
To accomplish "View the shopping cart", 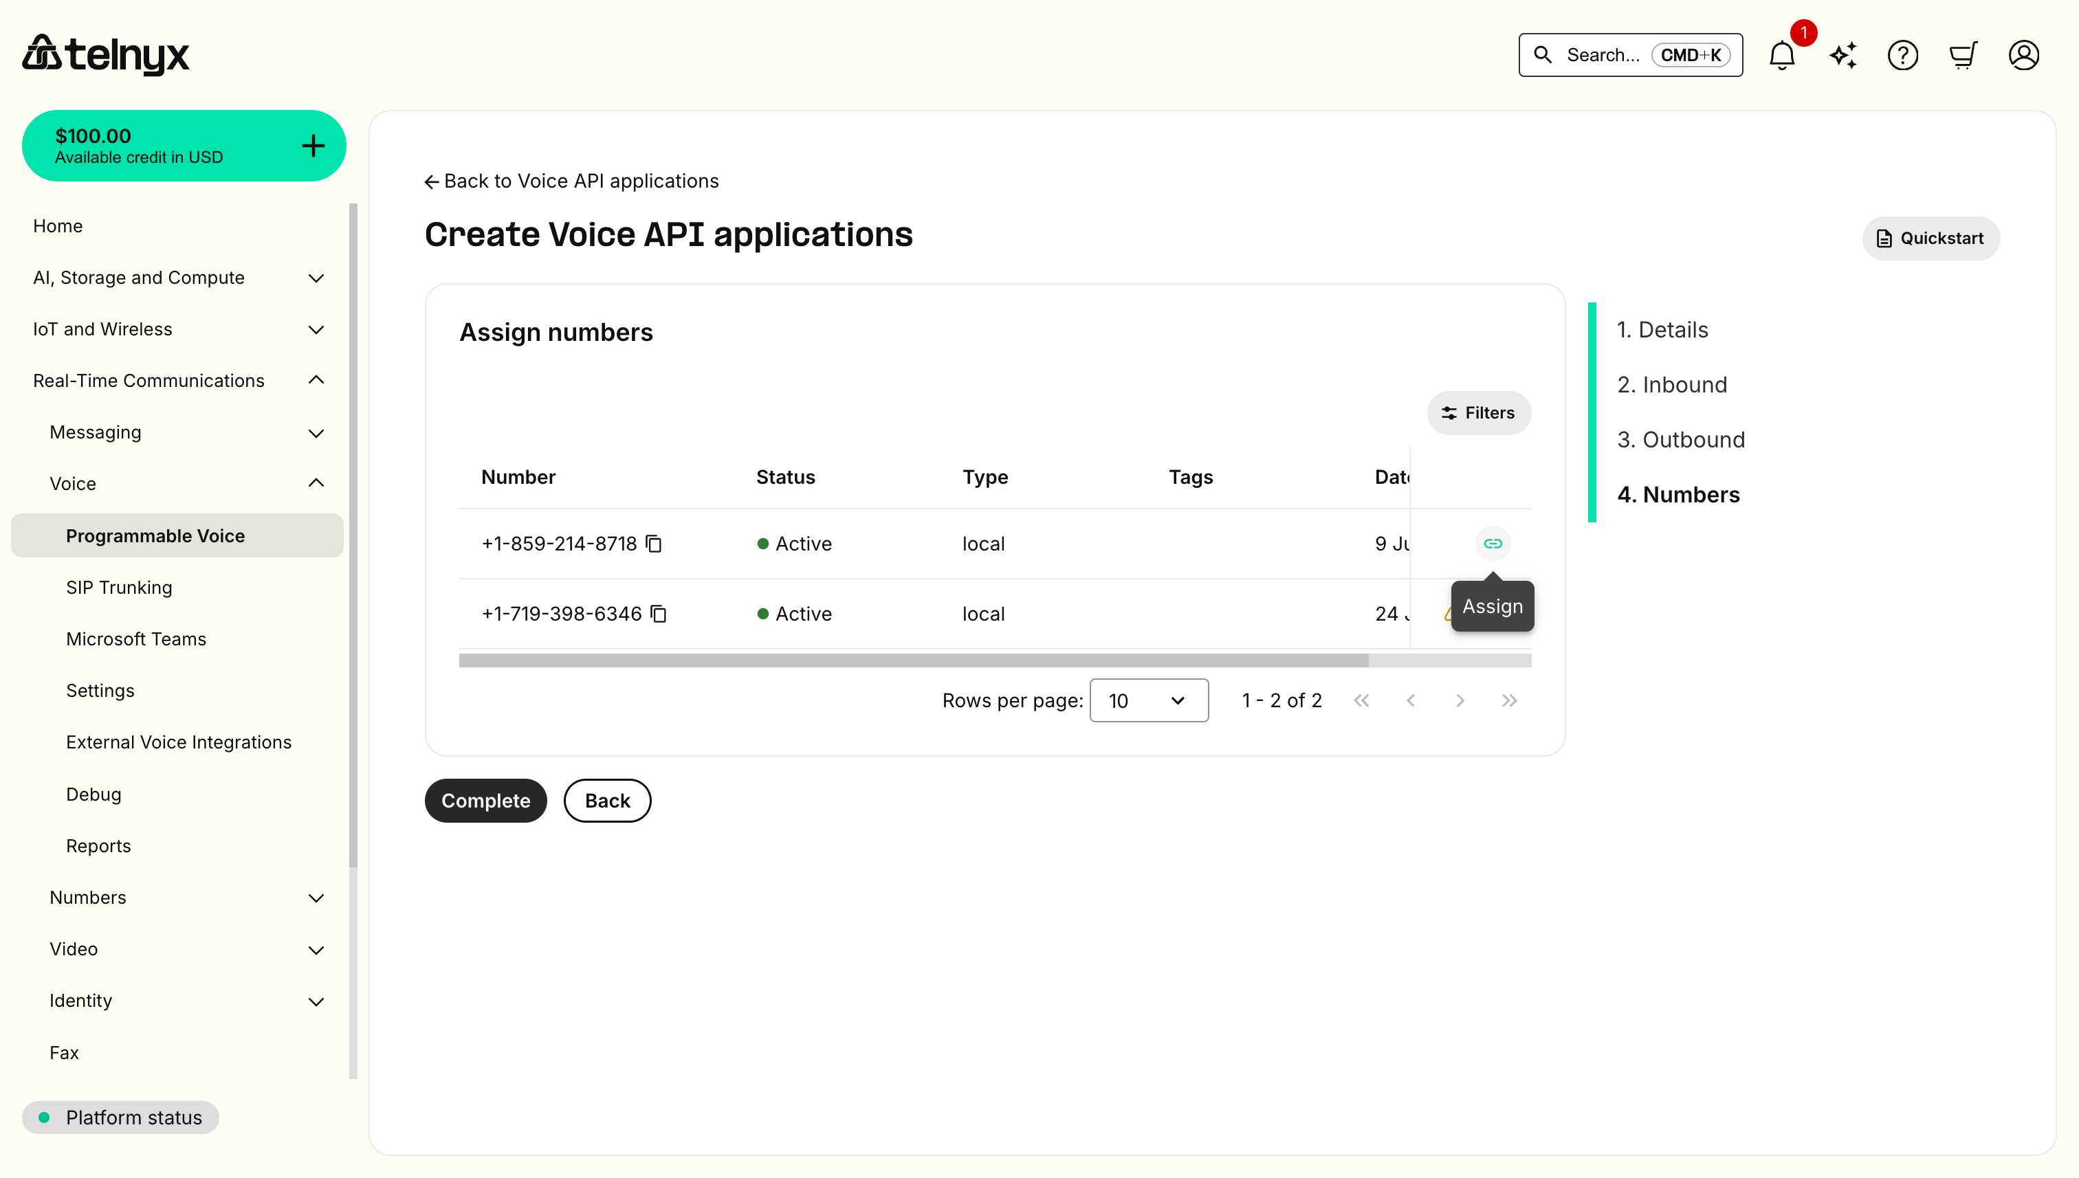I will pos(1963,54).
